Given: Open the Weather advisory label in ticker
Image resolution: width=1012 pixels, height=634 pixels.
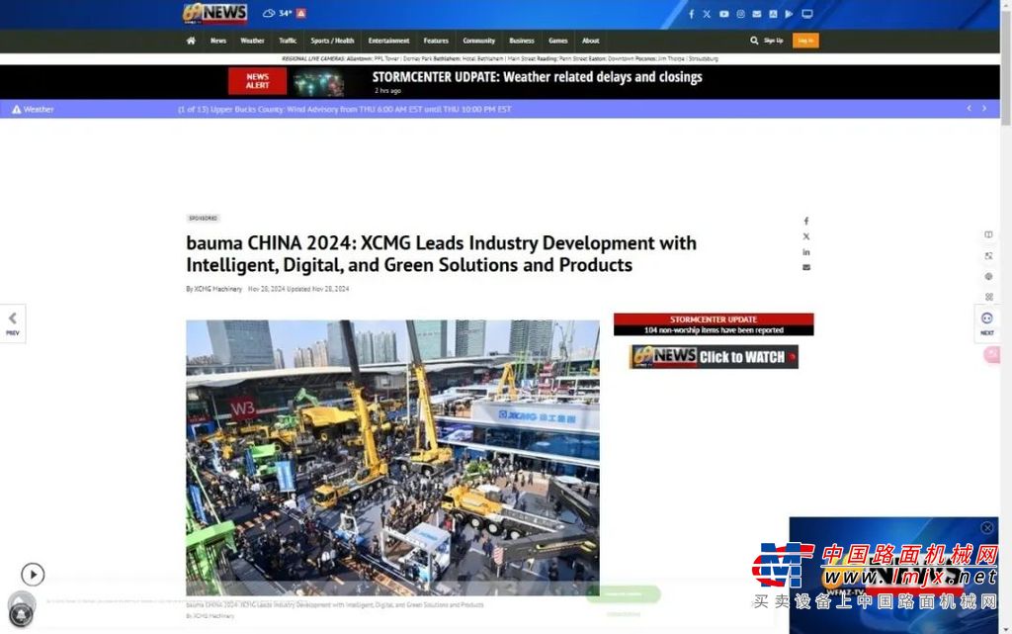Looking at the screenshot, I should 33,109.
